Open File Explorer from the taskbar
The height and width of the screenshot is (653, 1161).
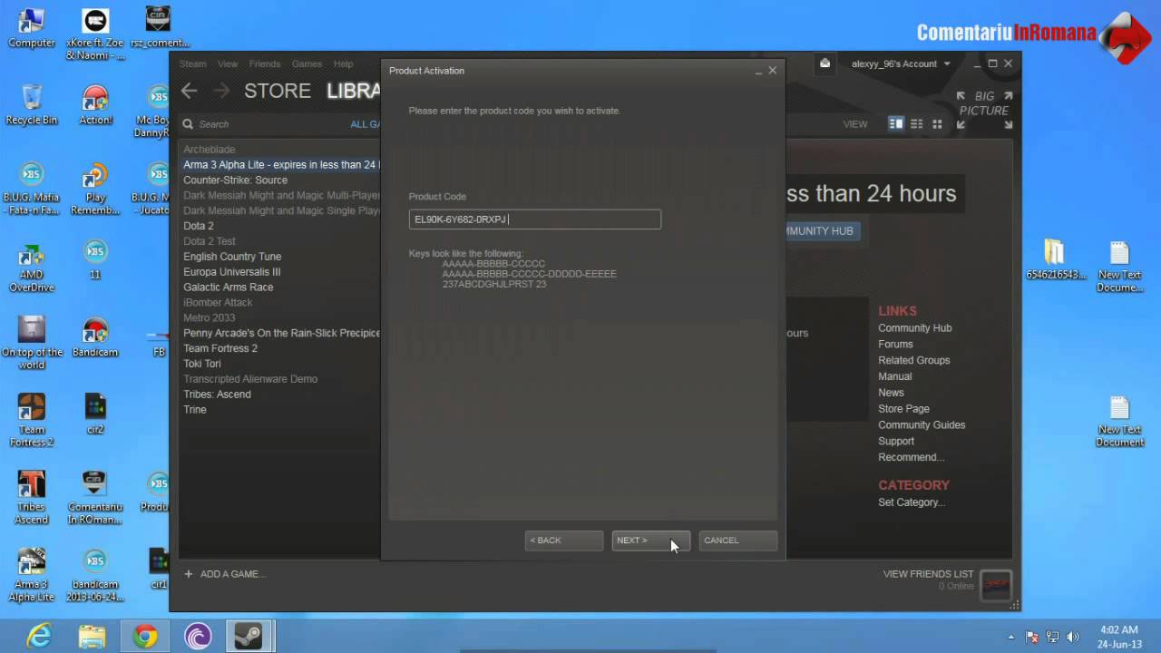pos(92,637)
